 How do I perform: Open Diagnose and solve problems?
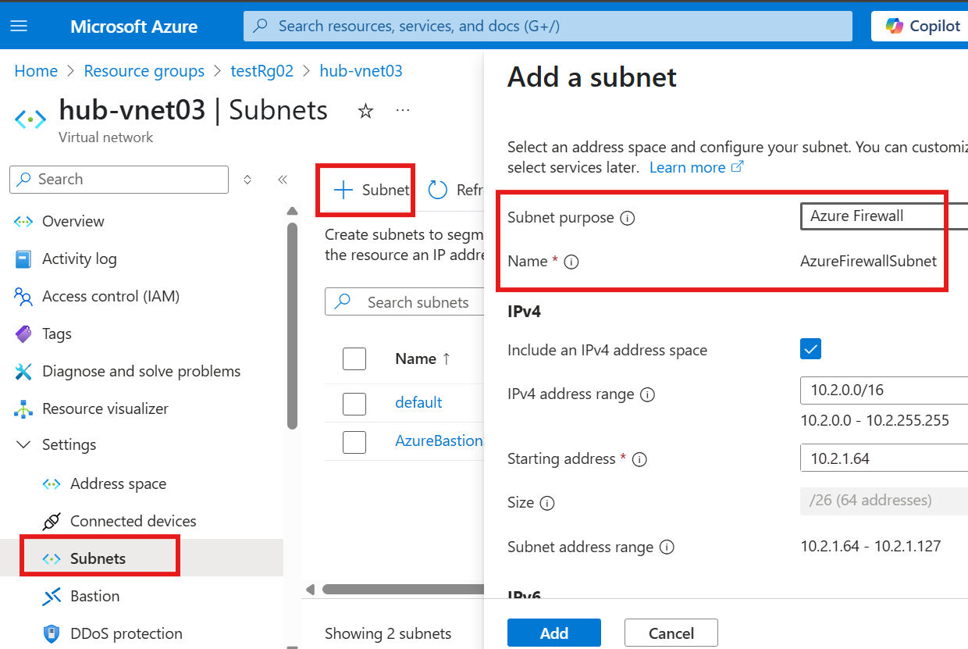point(141,371)
